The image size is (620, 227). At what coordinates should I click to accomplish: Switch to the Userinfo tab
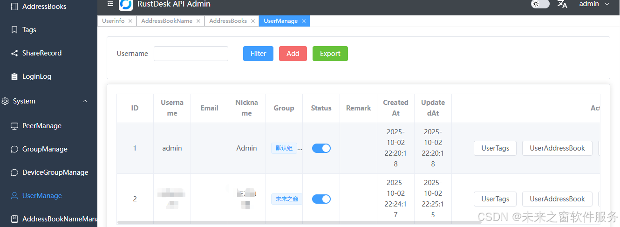(x=113, y=21)
